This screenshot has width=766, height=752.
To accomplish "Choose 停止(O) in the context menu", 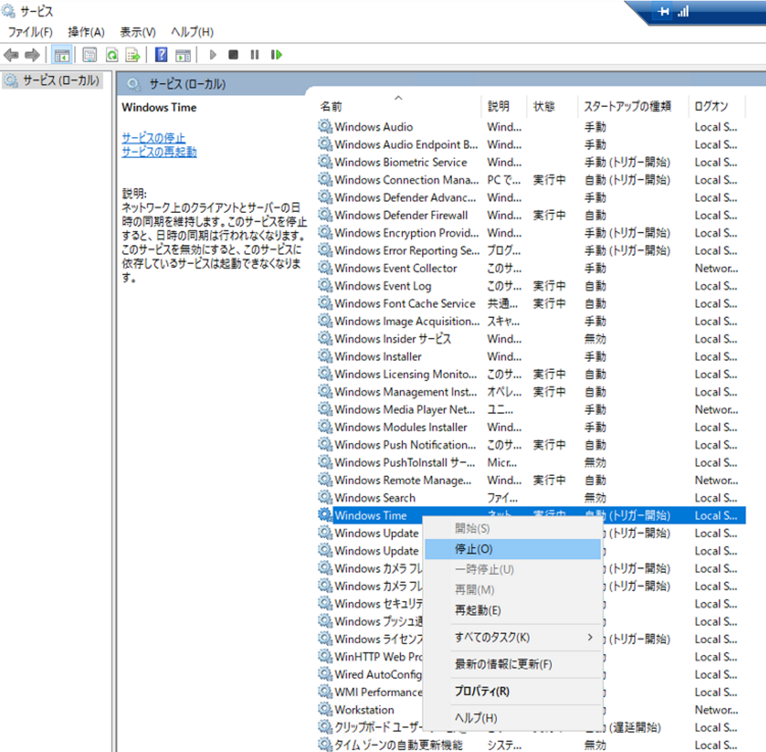I will point(512,549).
